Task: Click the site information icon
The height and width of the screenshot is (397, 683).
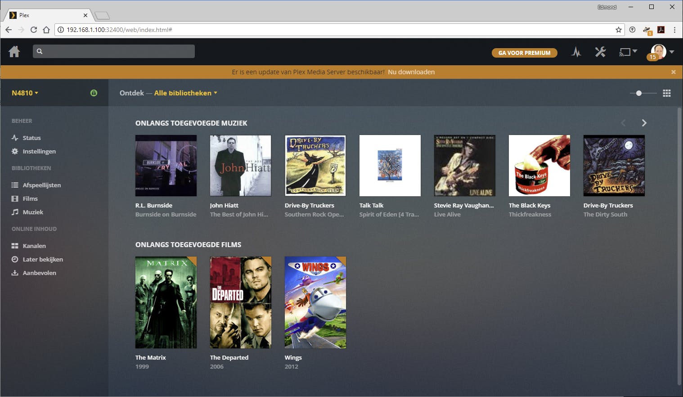Action: click(61, 30)
